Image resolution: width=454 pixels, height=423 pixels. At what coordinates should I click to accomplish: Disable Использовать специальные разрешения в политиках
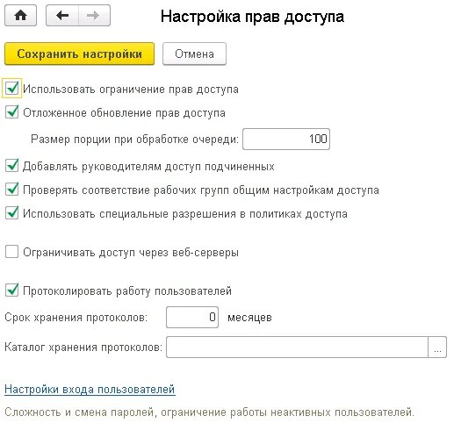point(11,213)
